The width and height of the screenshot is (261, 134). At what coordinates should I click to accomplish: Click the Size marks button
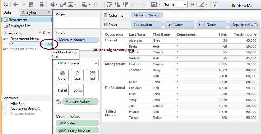[x=77, y=75]
